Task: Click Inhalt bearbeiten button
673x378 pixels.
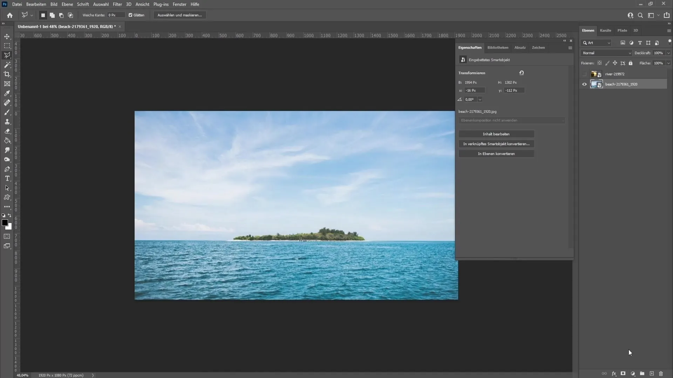Action: (x=496, y=134)
